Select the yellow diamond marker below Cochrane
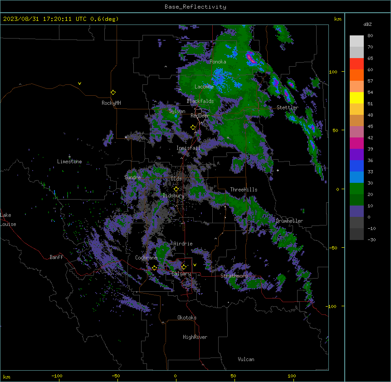This screenshot has height=382, width=391. click(154, 268)
